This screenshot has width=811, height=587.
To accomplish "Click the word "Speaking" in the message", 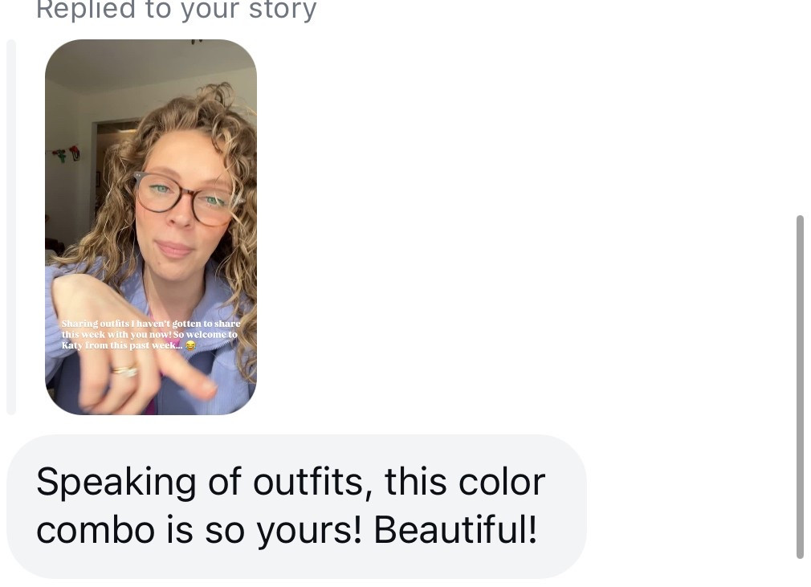I will tap(95, 482).
